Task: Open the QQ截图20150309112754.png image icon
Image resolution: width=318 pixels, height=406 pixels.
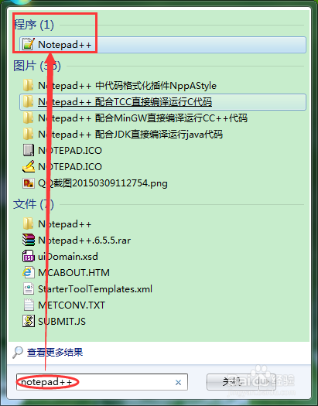Action: tap(28, 183)
